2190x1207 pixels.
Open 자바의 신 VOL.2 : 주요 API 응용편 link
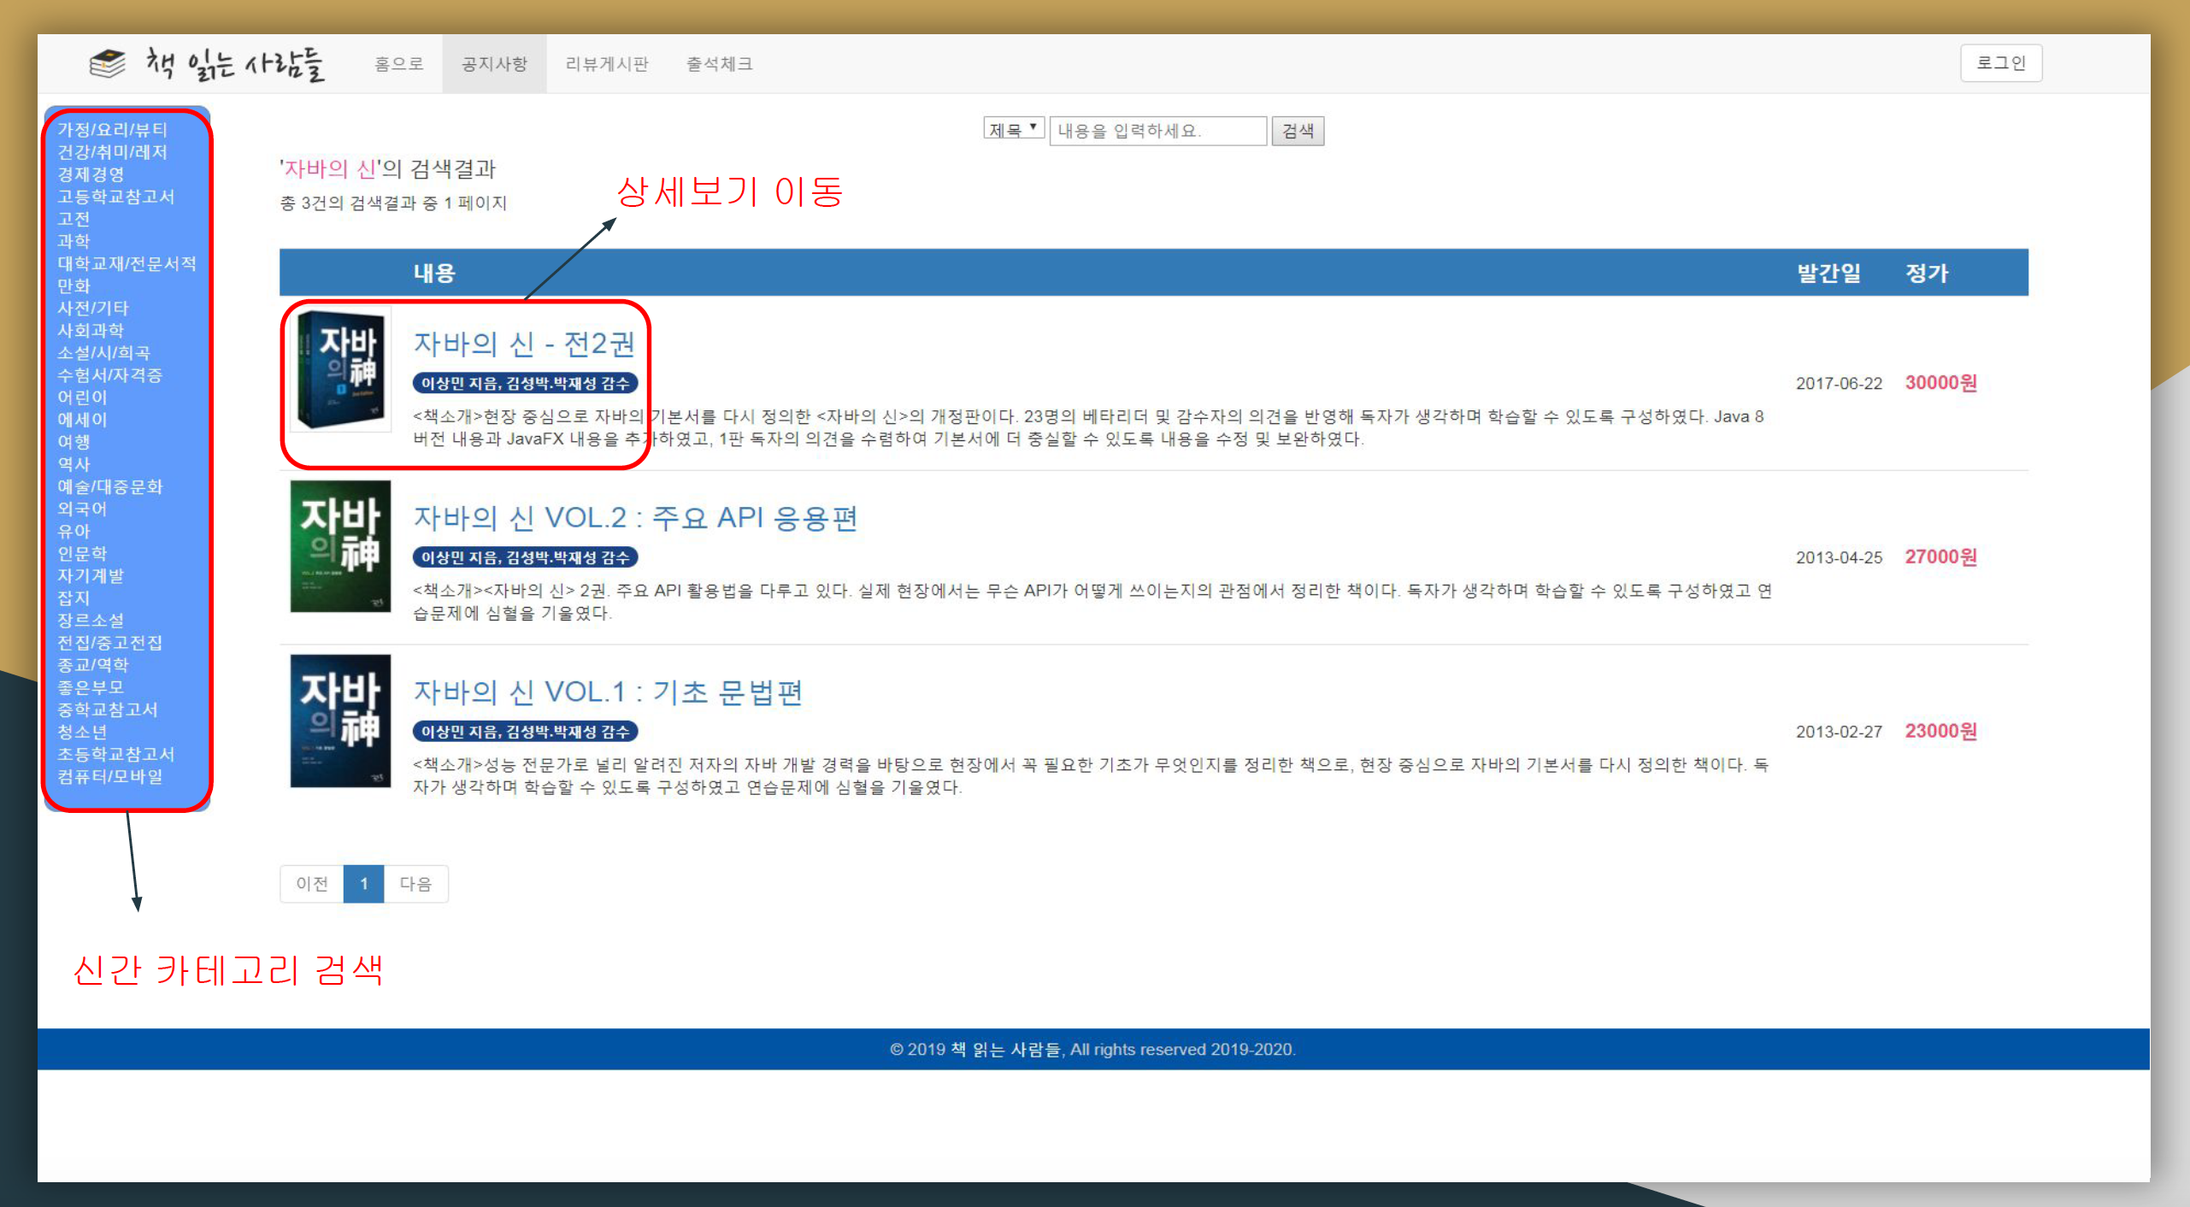pos(635,518)
